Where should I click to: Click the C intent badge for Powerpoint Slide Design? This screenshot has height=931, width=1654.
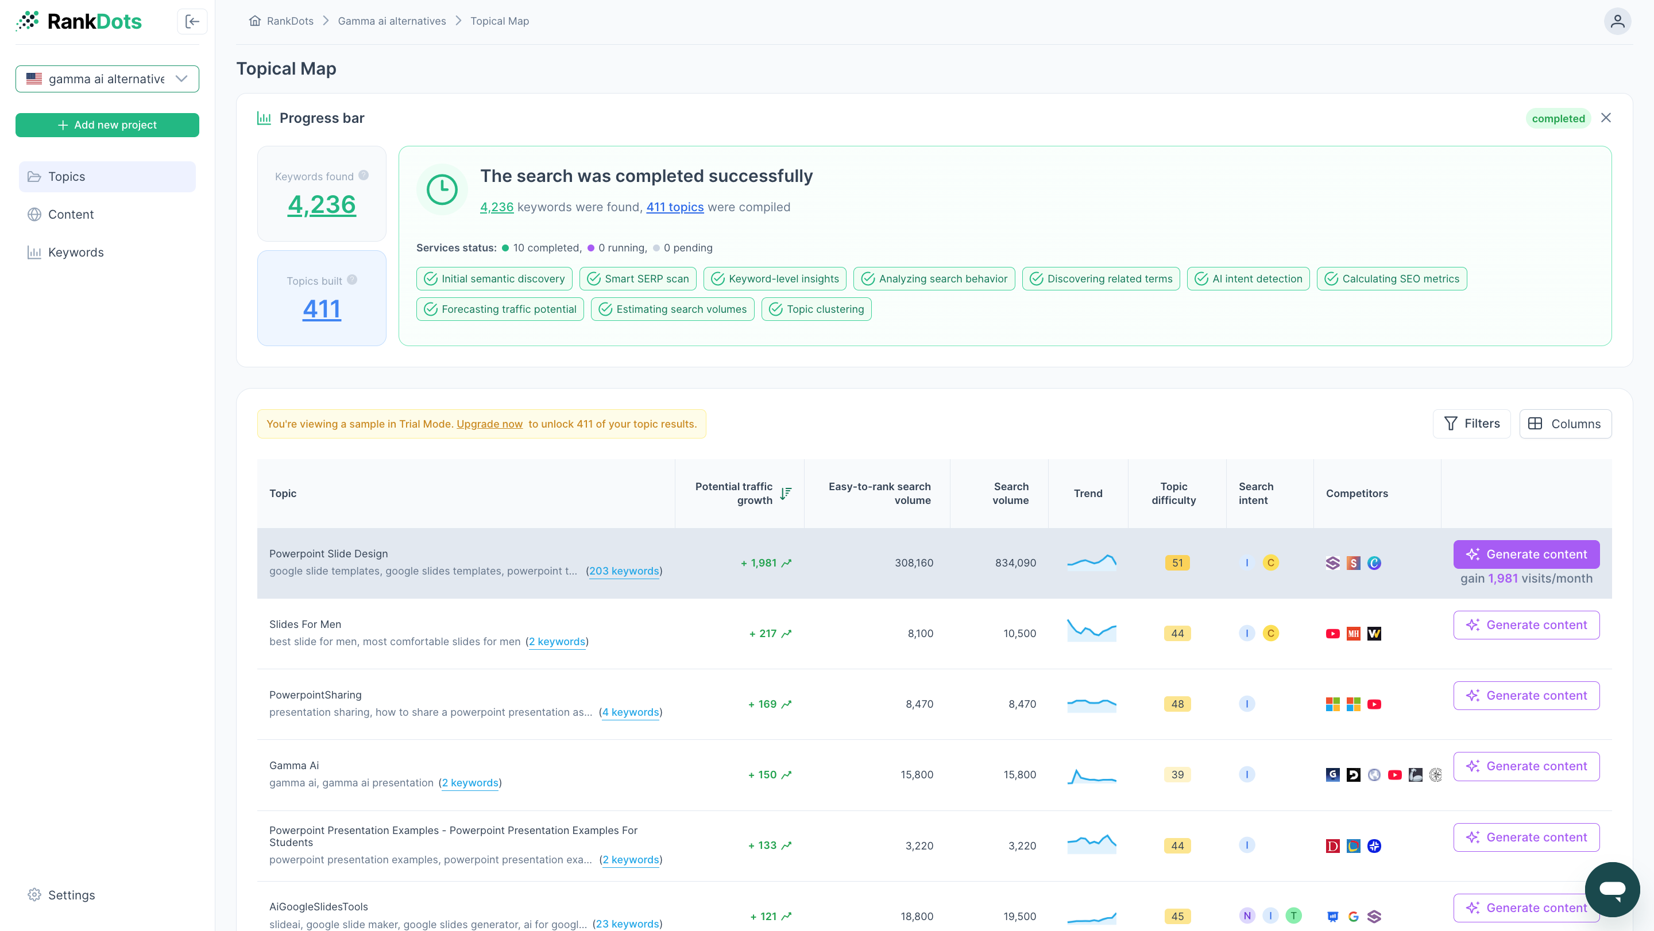(x=1270, y=563)
